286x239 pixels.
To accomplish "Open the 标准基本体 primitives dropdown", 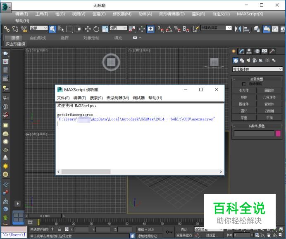I will (x=257, y=69).
